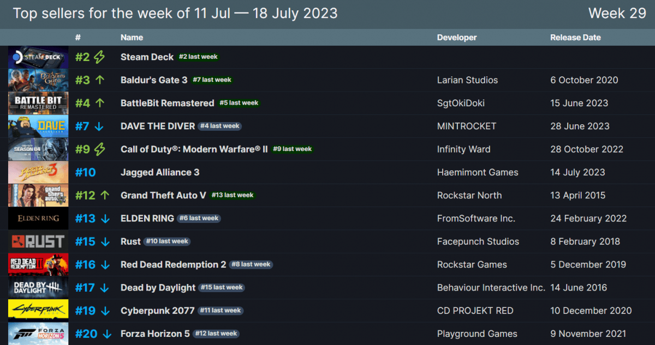The image size is (655, 345).
Task: Open the DAVE THE DIVER name link
Action: 158,126
